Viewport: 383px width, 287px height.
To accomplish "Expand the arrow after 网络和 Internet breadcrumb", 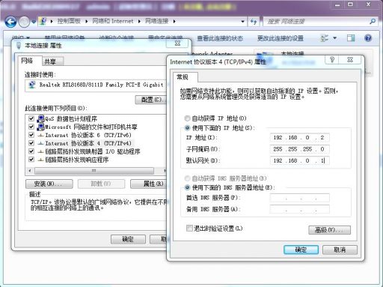I will (139, 22).
